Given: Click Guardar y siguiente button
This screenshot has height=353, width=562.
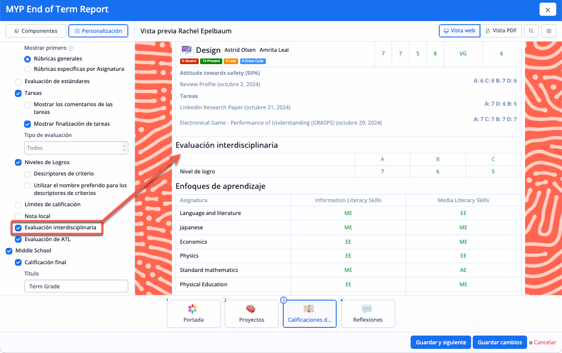Looking at the screenshot, I should click(x=440, y=342).
